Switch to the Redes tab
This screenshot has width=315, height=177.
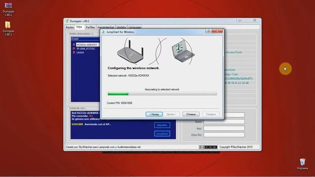point(70,28)
